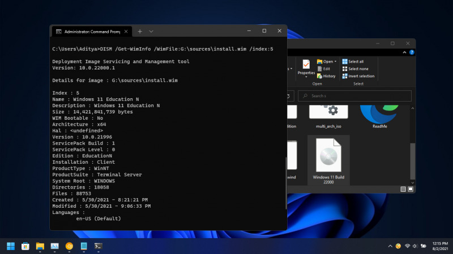
Task: Click Explorer scrollbar up arrow
Action: 413,108
